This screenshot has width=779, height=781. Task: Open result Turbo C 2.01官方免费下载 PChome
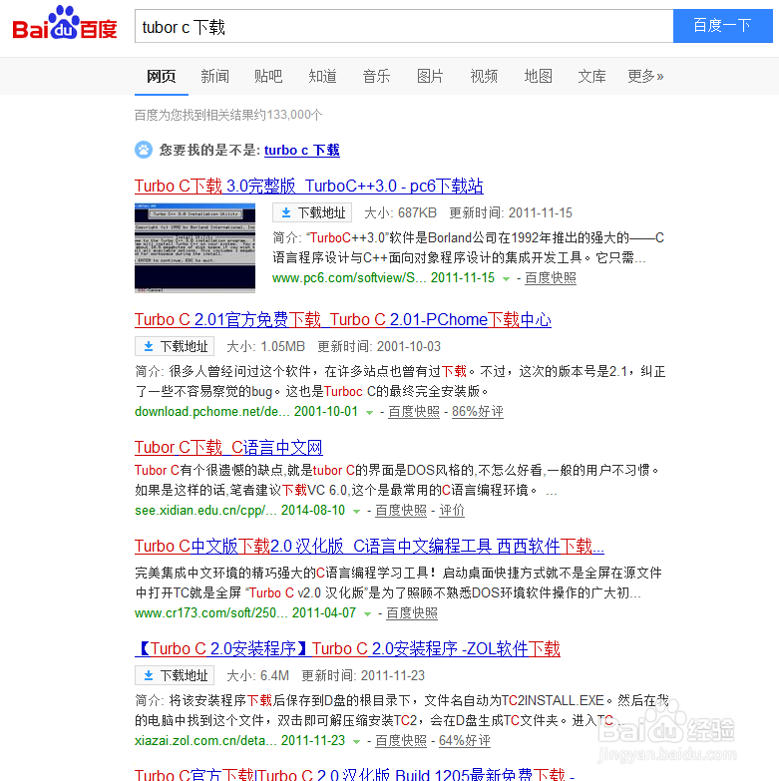pyautogui.click(x=343, y=319)
